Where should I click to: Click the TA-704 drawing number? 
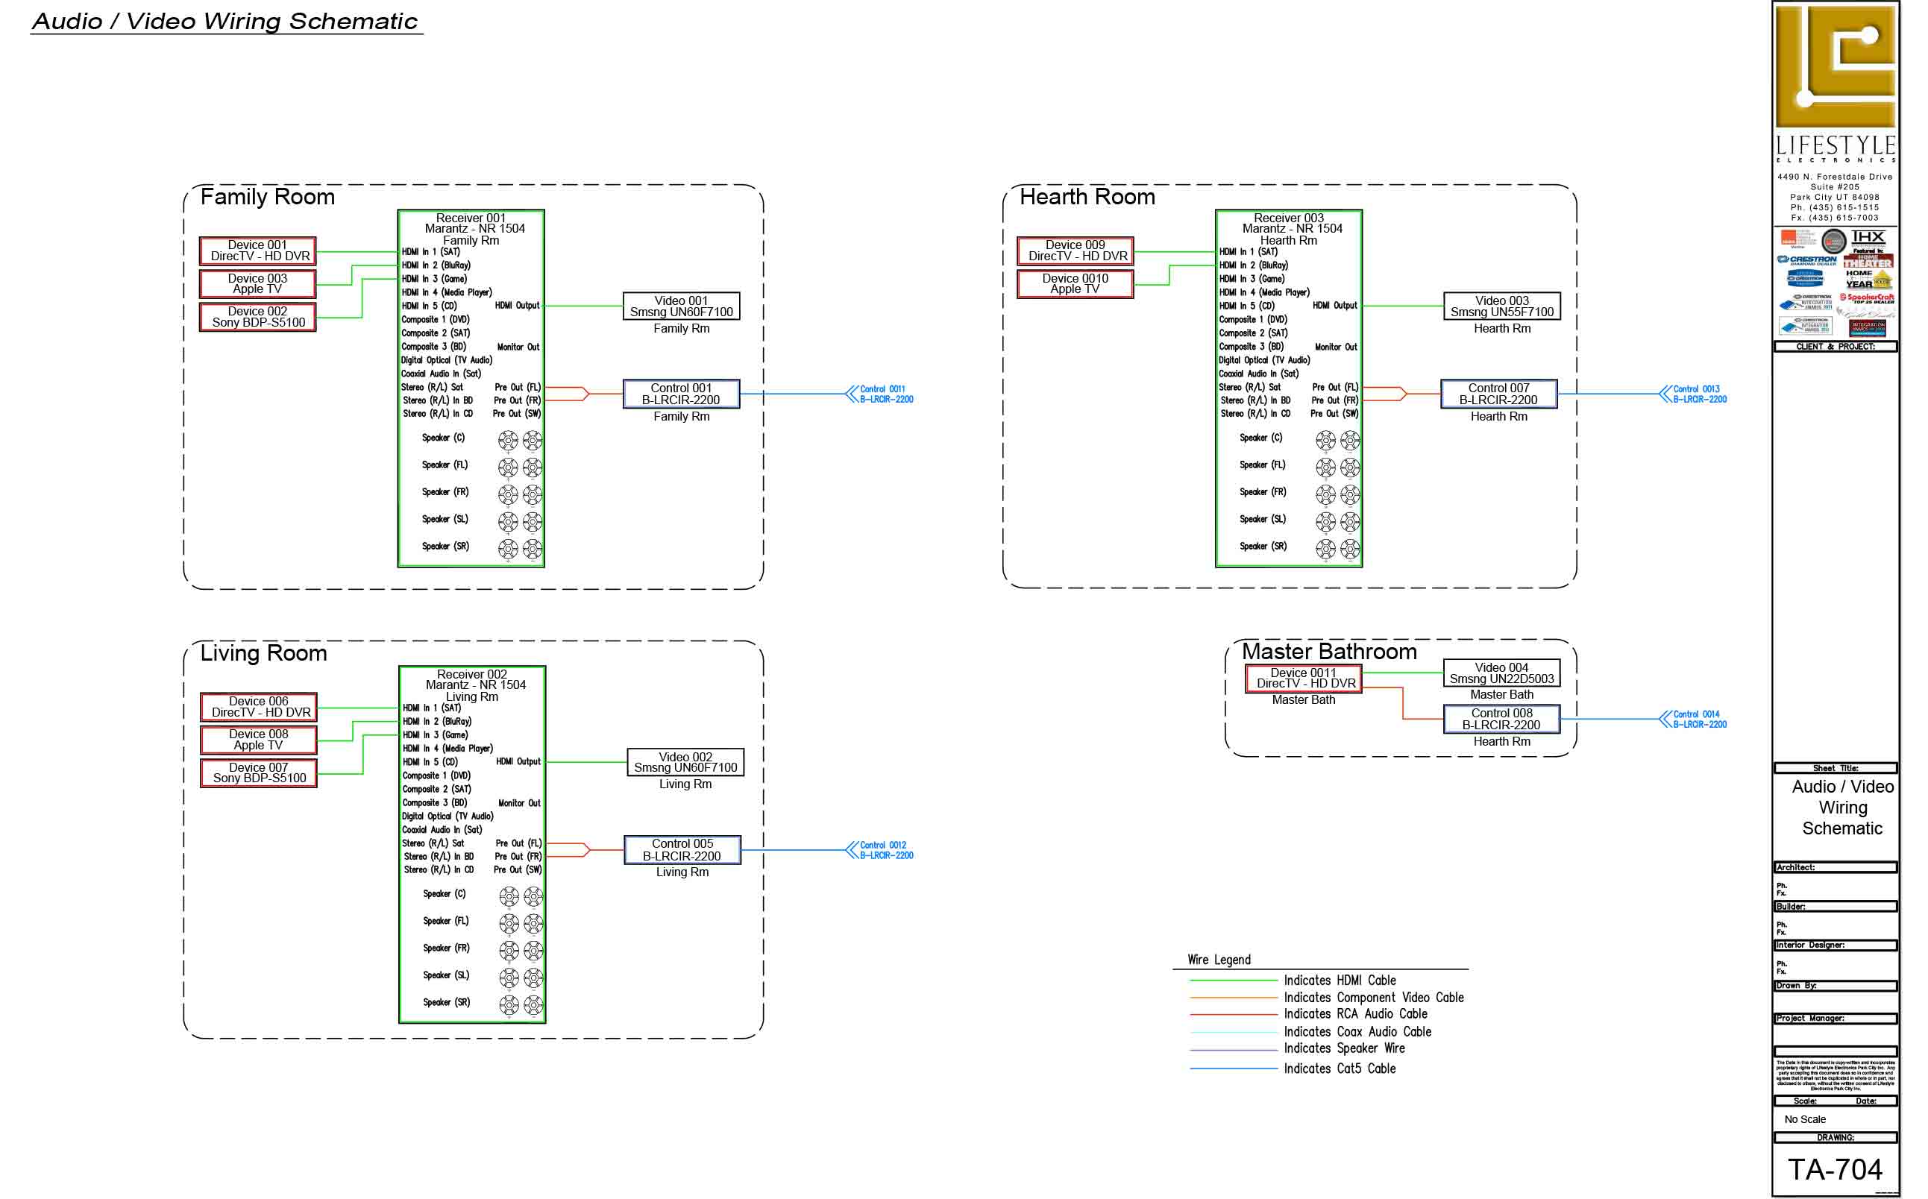(1835, 1170)
